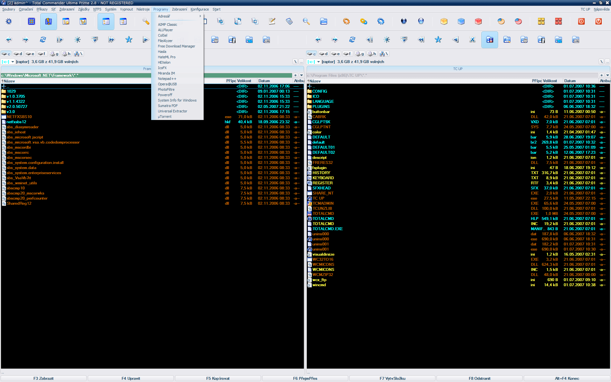Open right panel directory history dropdown arrow
The width and height of the screenshot is (611, 382).
pyautogui.click(x=607, y=75)
